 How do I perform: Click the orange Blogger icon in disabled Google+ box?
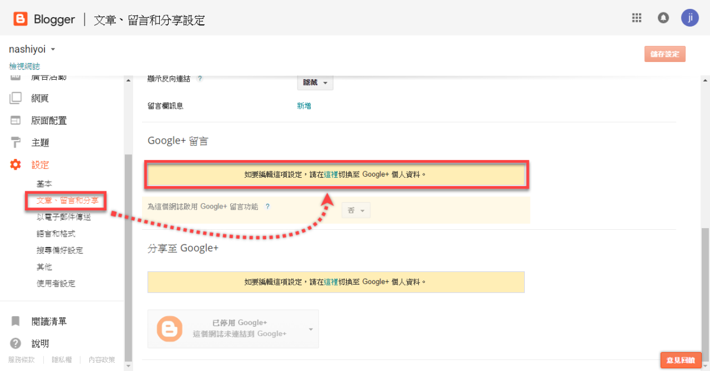[170, 328]
